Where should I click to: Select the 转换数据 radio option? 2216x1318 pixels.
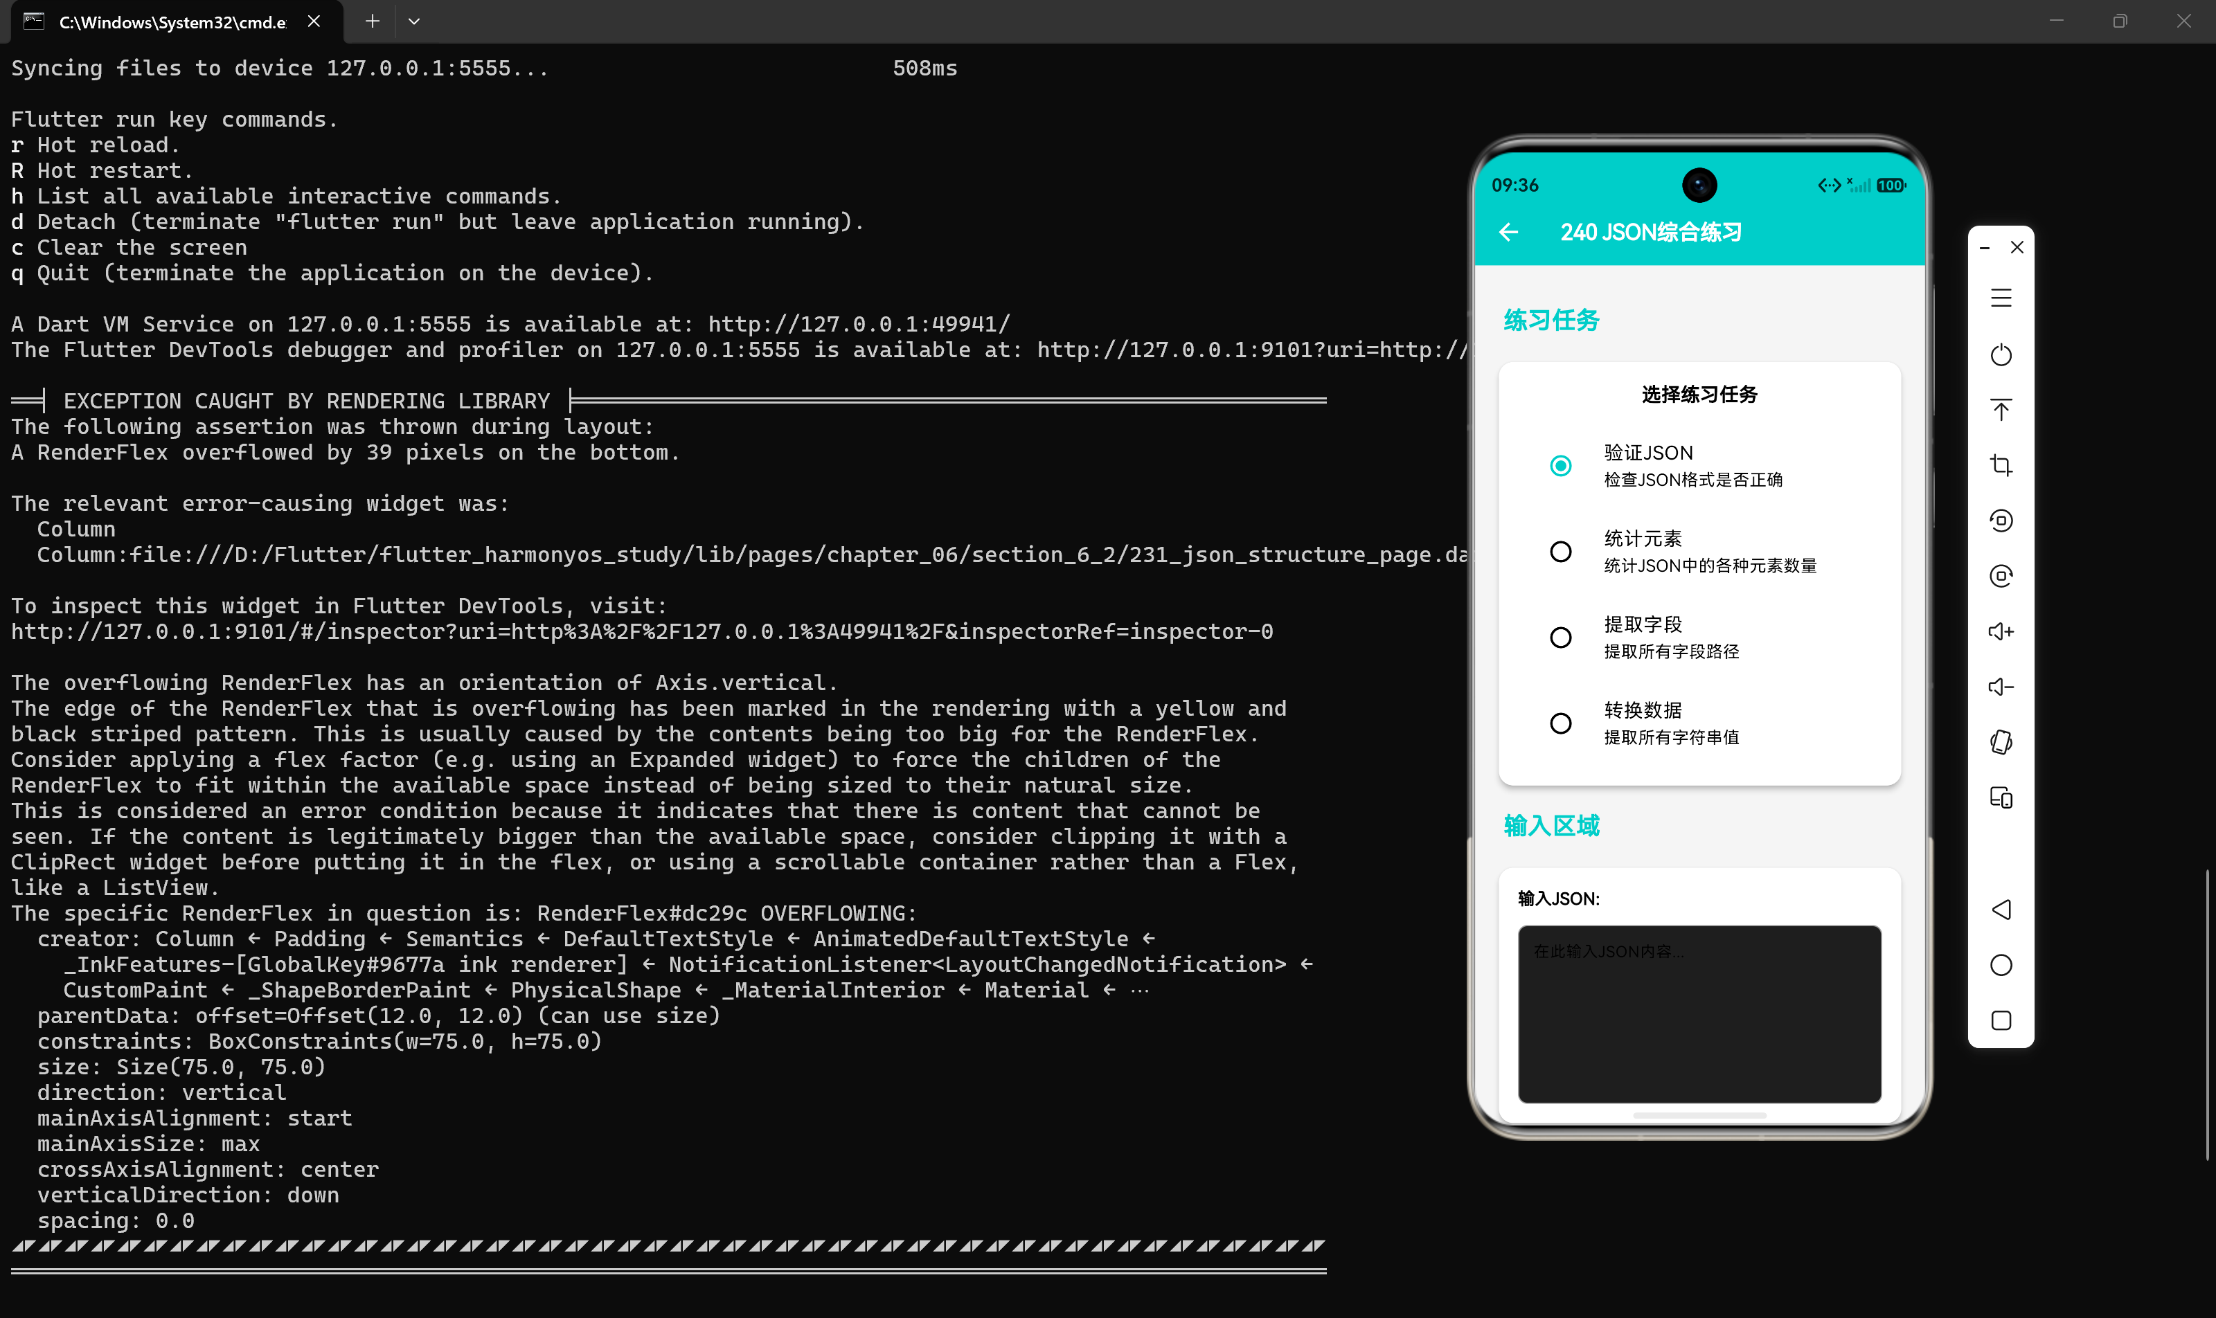pyautogui.click(x=1560, y=724)
